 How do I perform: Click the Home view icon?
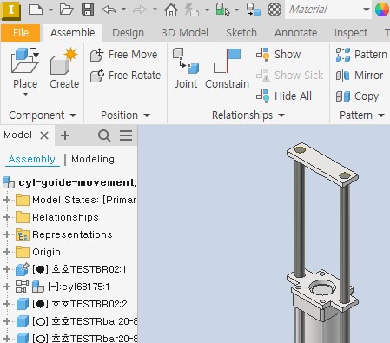pos(171,10)
